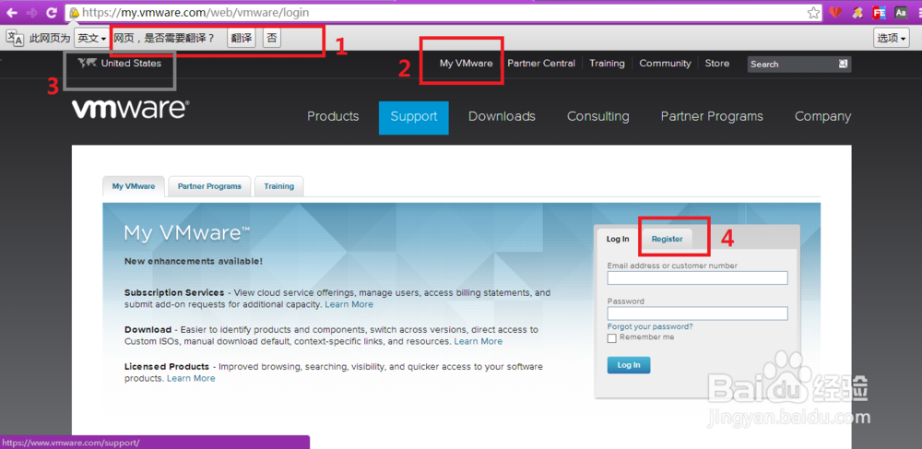Open the 选项 options dropdown

[892, 38]
